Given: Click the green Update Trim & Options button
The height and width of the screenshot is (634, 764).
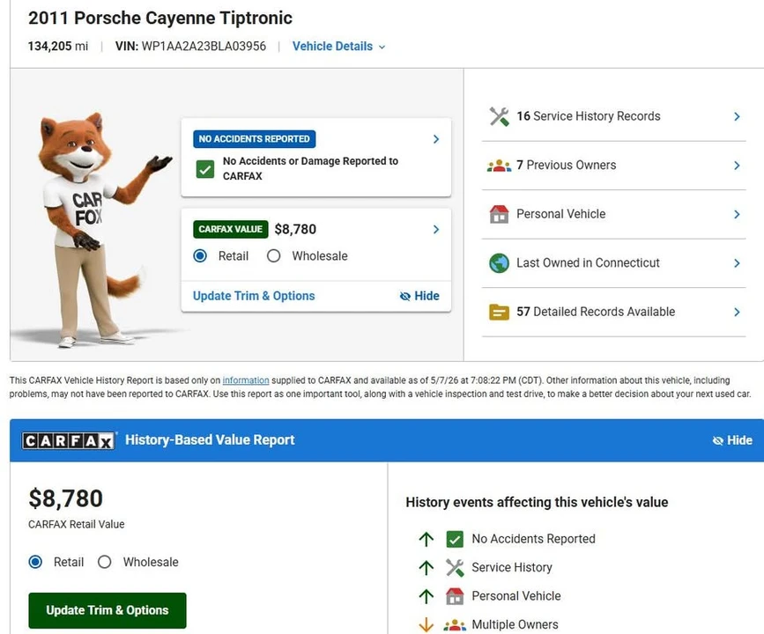Looking at the screenshot, I should [108, 610].
